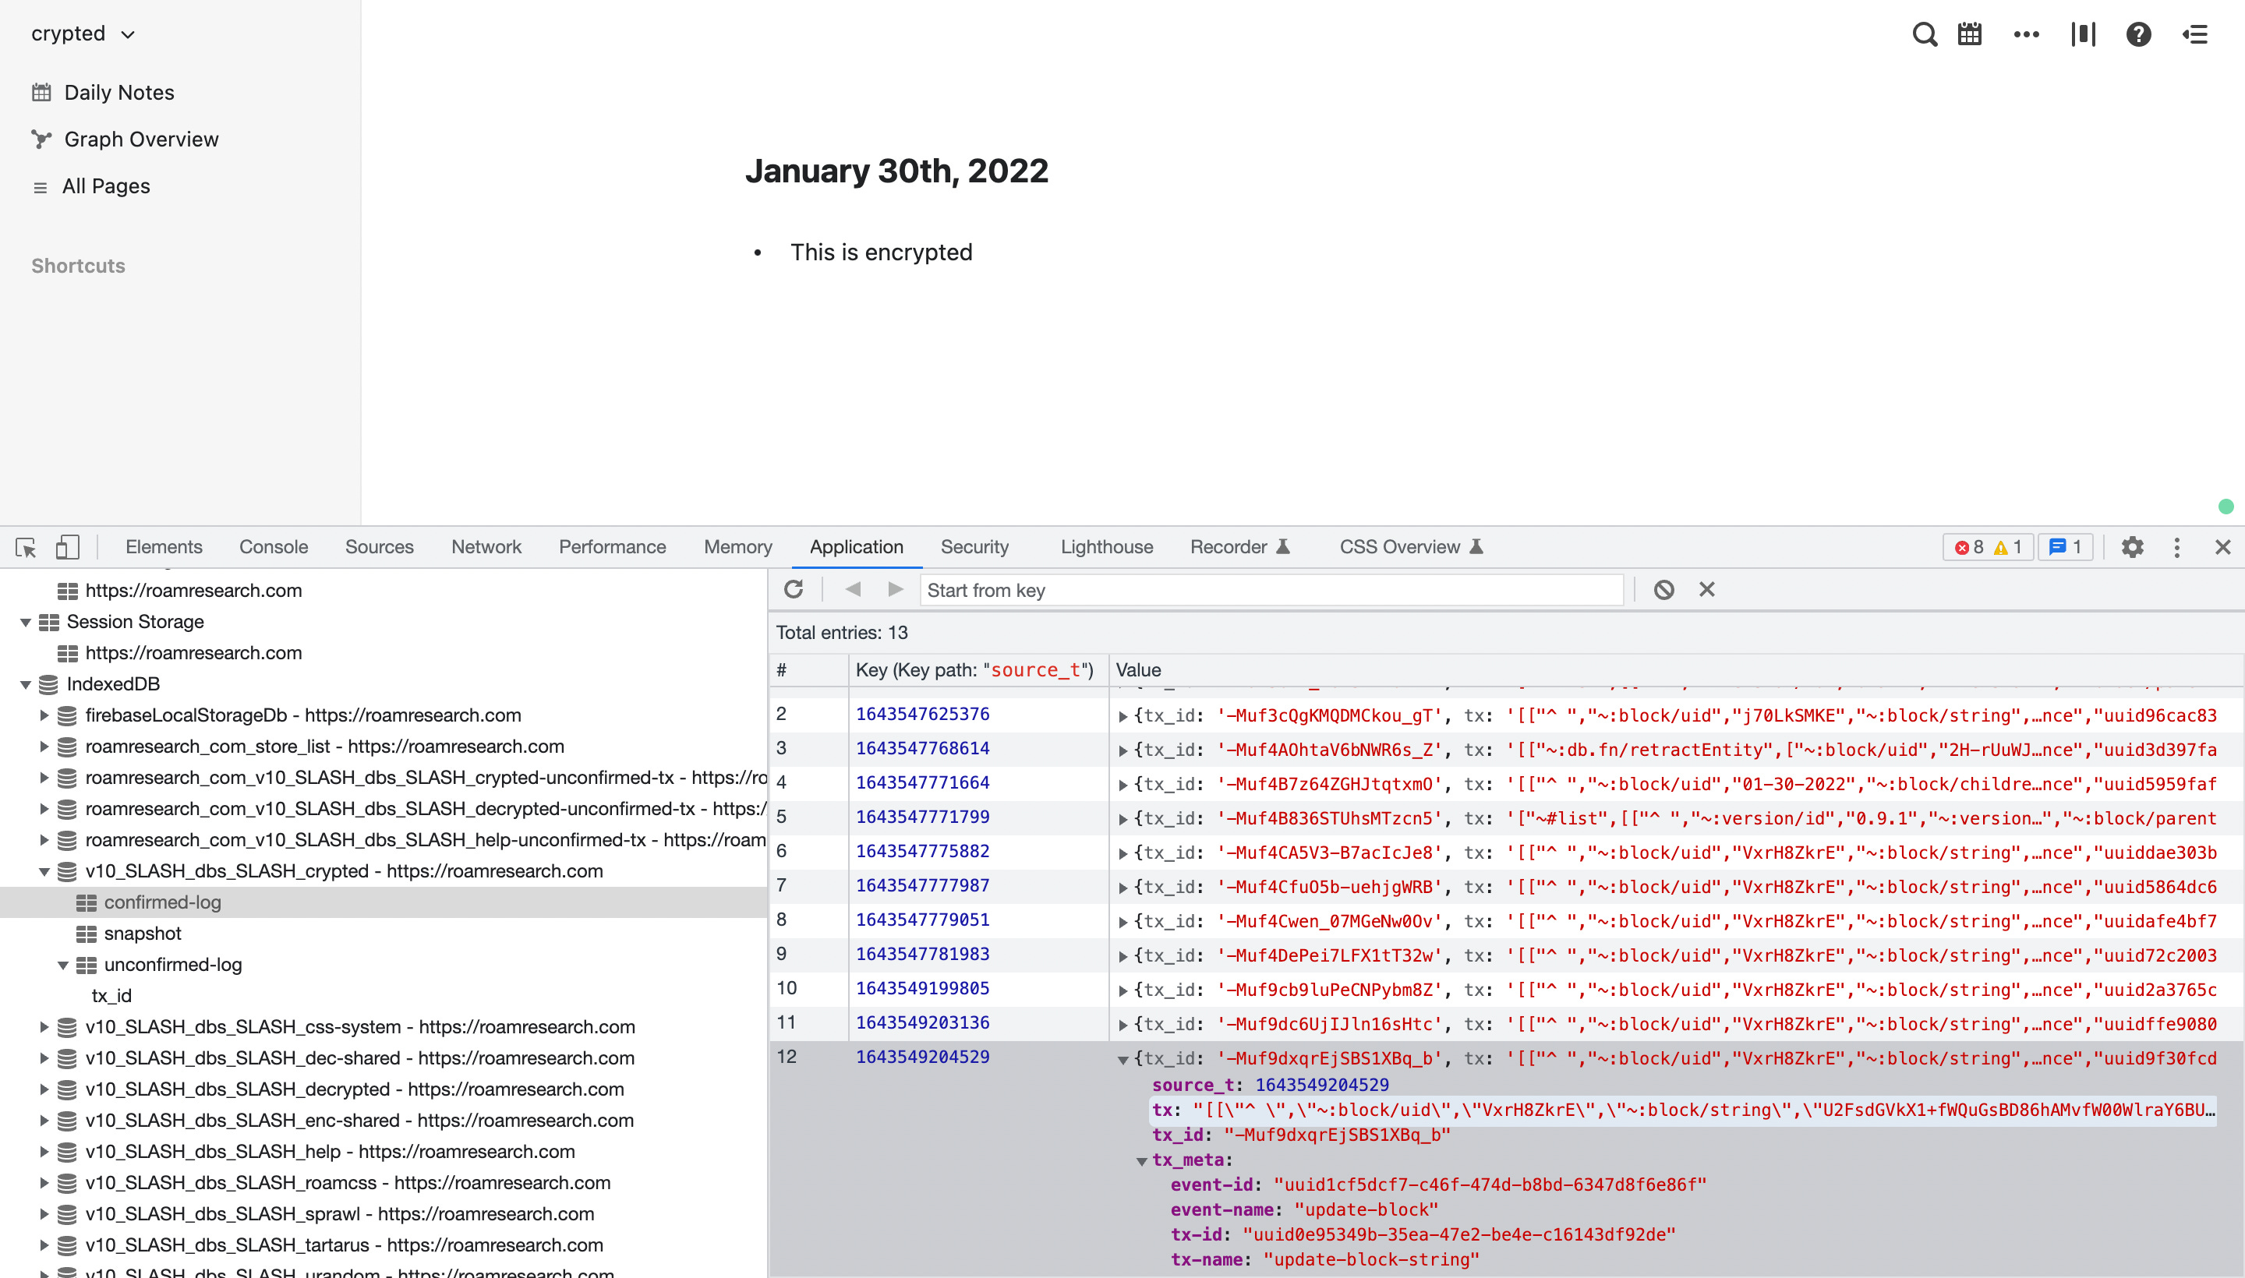The image size is (2245, 1278).
Task: Open the calendar date picker icon
Action: pyautogui.click(x=1969, y=34)
